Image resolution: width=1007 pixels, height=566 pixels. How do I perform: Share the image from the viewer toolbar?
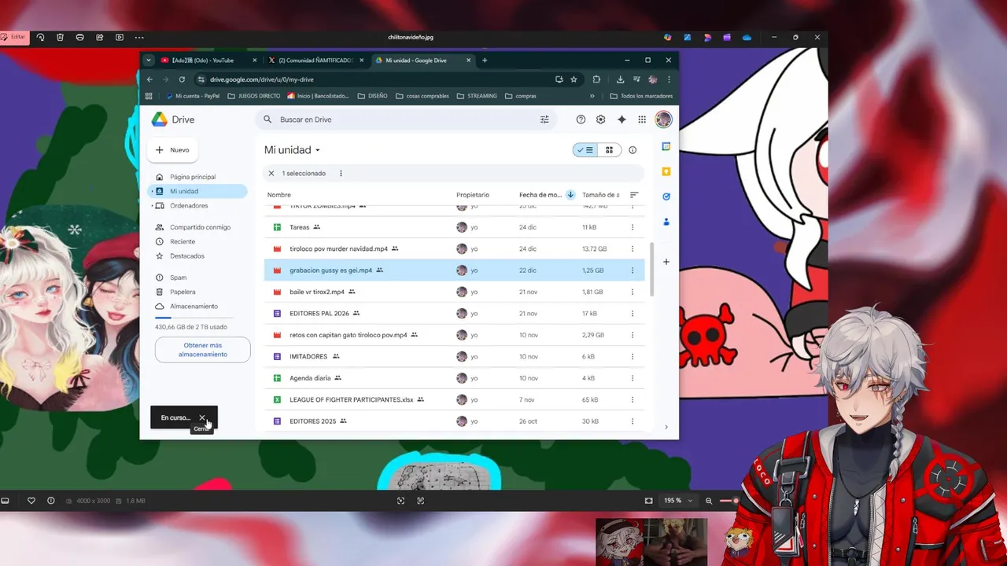(x=100, y=37)
